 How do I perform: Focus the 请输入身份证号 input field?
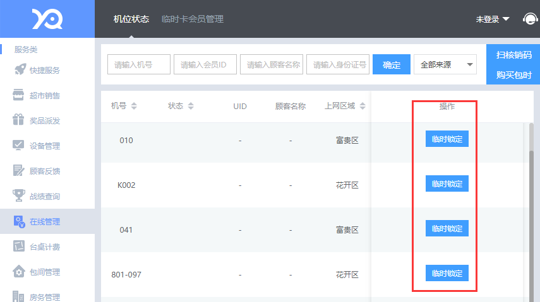coord(337,64)
